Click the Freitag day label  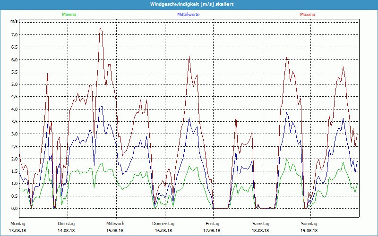click(x=212, y=224)
